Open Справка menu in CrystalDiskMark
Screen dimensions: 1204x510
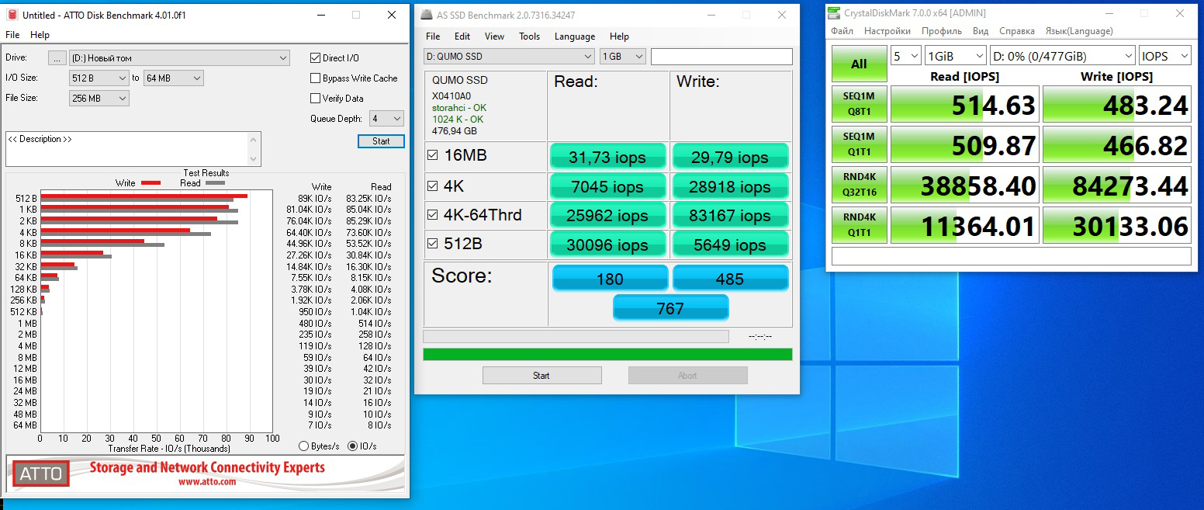pos(1017,31)
